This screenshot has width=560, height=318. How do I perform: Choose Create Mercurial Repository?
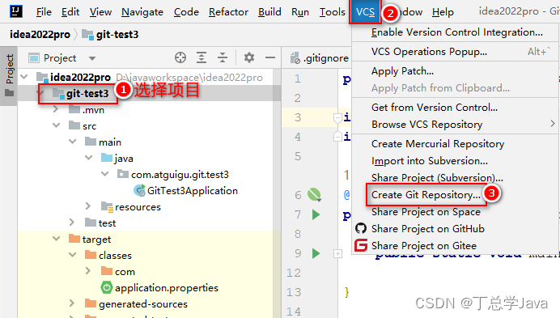(456, 144)
